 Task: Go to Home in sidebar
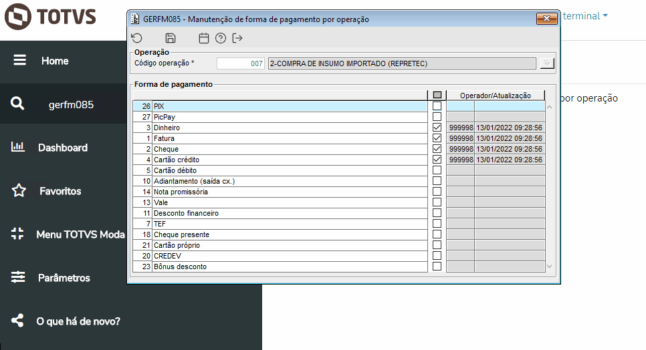pos(55,61)
